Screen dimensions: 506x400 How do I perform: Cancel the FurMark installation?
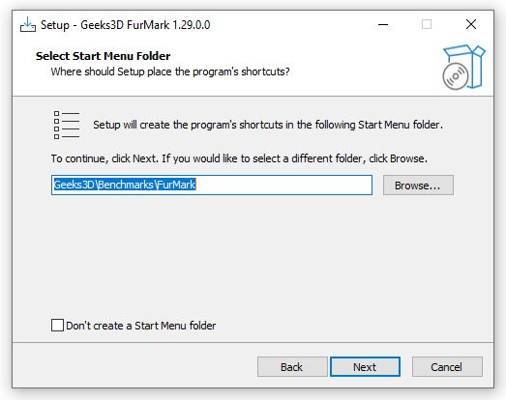(447, 367)
